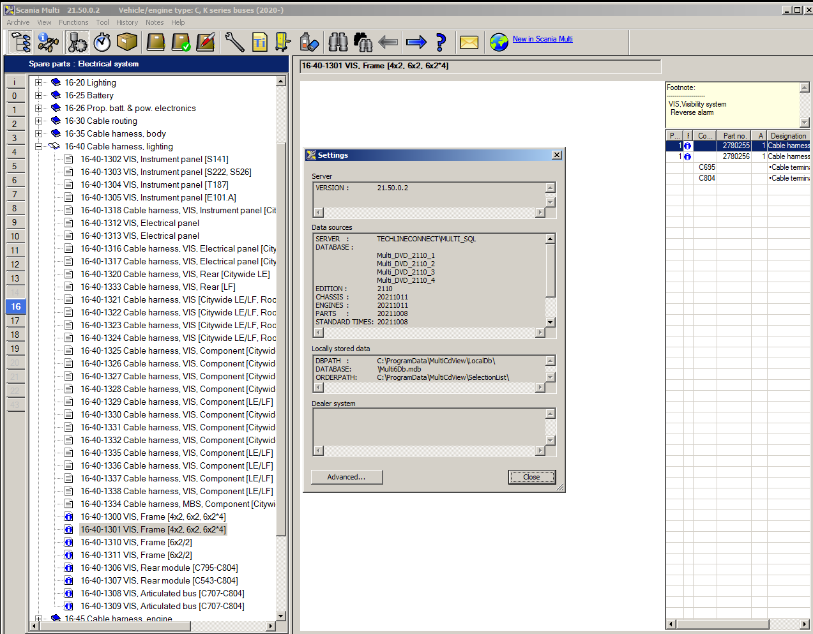Open the yellow TI document icon
Viewport: 813px width, 634px height.
[259, 43]
